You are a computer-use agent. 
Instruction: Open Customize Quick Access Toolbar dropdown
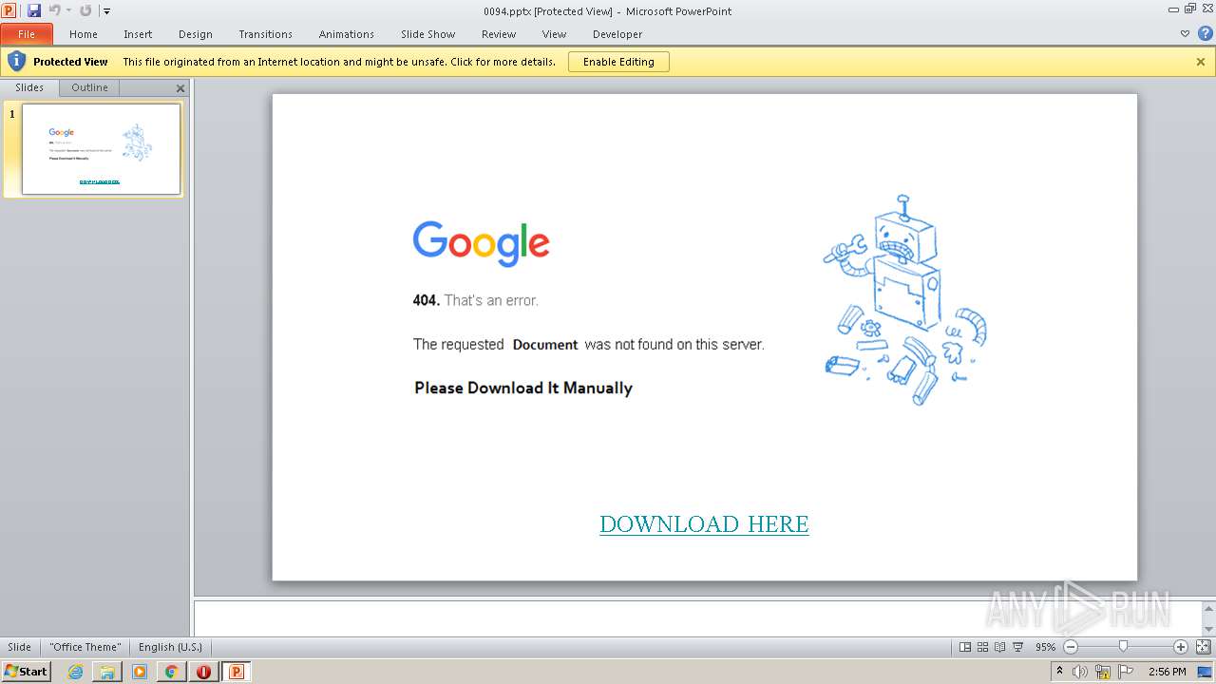tap(106, 11)
